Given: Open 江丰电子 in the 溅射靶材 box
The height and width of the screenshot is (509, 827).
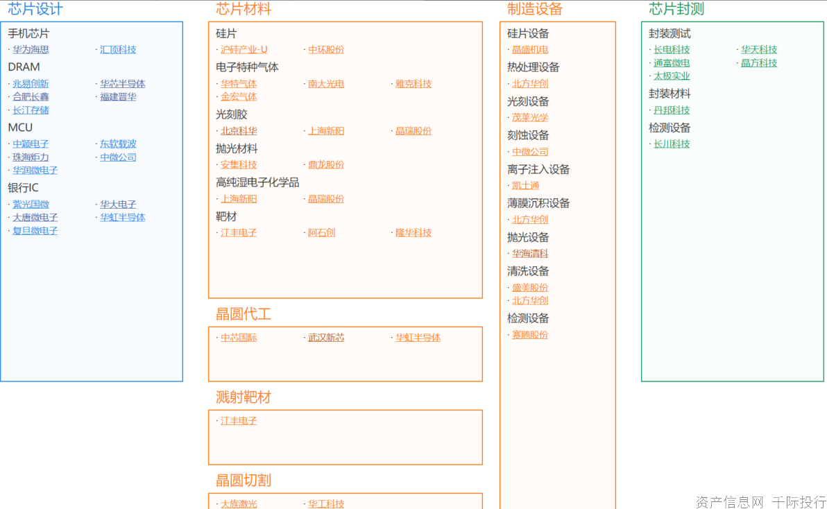Looking at the screenshot, I should [239, 421].
